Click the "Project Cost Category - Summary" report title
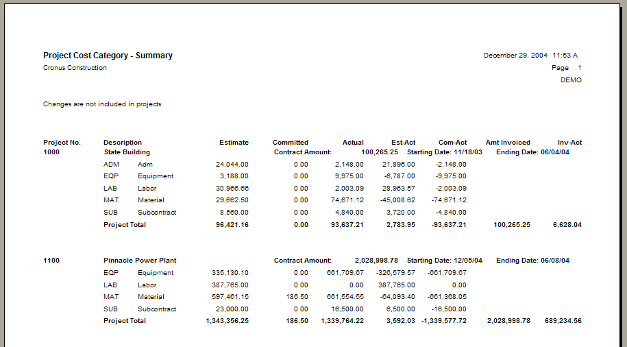Image resolution: width=627 pixels, height=347 pixels. (x=108, y=56)
